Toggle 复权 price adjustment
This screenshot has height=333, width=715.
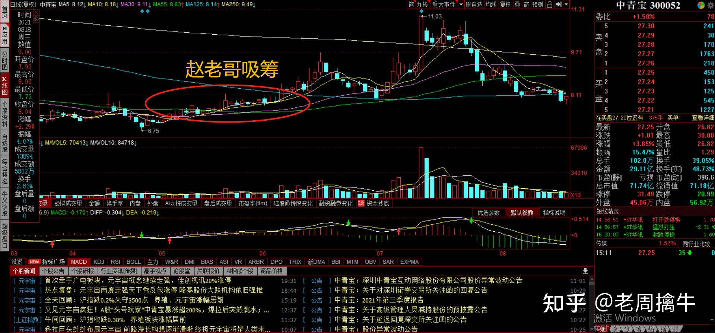point(505,4)
